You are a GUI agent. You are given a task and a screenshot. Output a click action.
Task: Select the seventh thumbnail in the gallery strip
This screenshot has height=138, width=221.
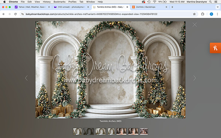(x=144, y=132)
